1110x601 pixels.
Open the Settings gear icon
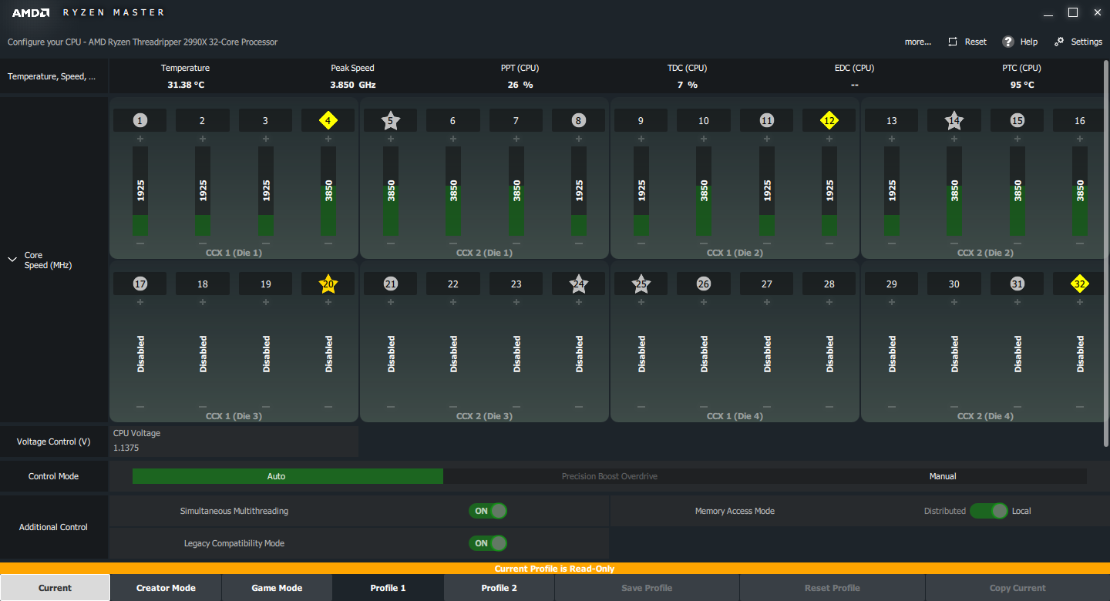(1059, 42)
